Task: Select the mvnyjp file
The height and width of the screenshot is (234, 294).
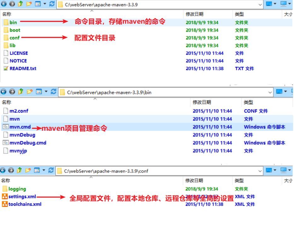Action: 15,151
